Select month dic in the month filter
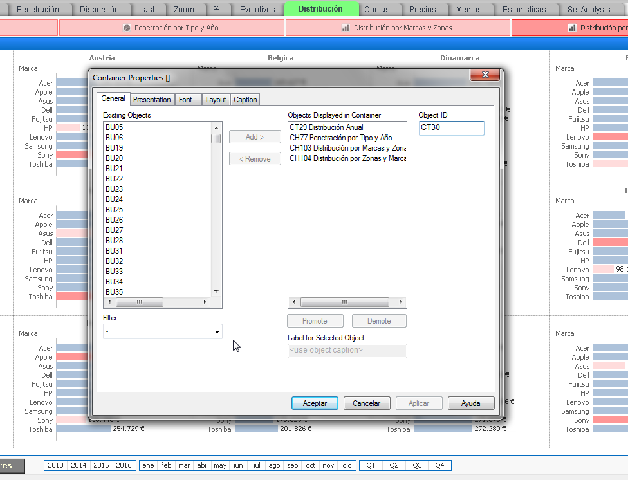 pos(347,465)
